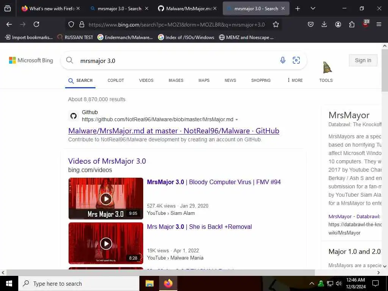Open the Firefox account icon
Screen dimensions: 388x291
tap(338, 24)
